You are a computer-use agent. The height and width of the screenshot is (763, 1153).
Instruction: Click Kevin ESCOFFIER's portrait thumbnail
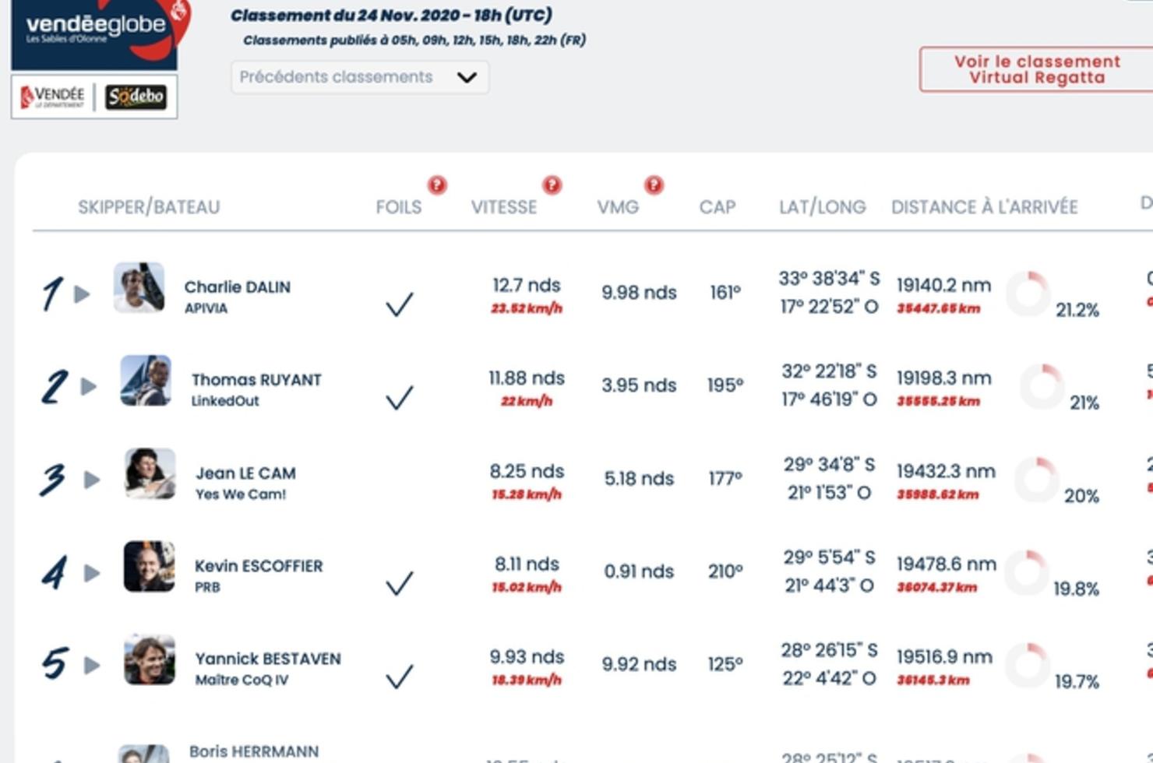pyautogui.click(x=149, y=567)
